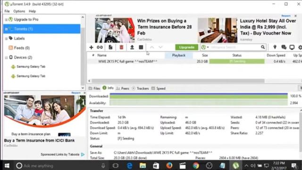Select Labels in sidebar
This screenshot has height=170, width=302.
[19, 38]
